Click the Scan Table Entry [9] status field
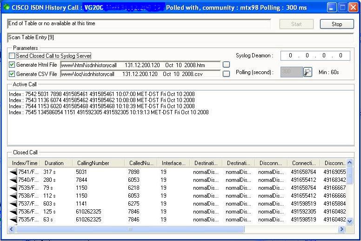 pyautogui.click(x=180, y=38)
